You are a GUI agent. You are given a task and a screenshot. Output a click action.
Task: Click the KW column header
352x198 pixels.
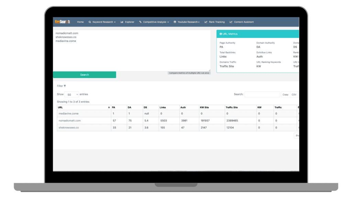(x=265, y=108)
